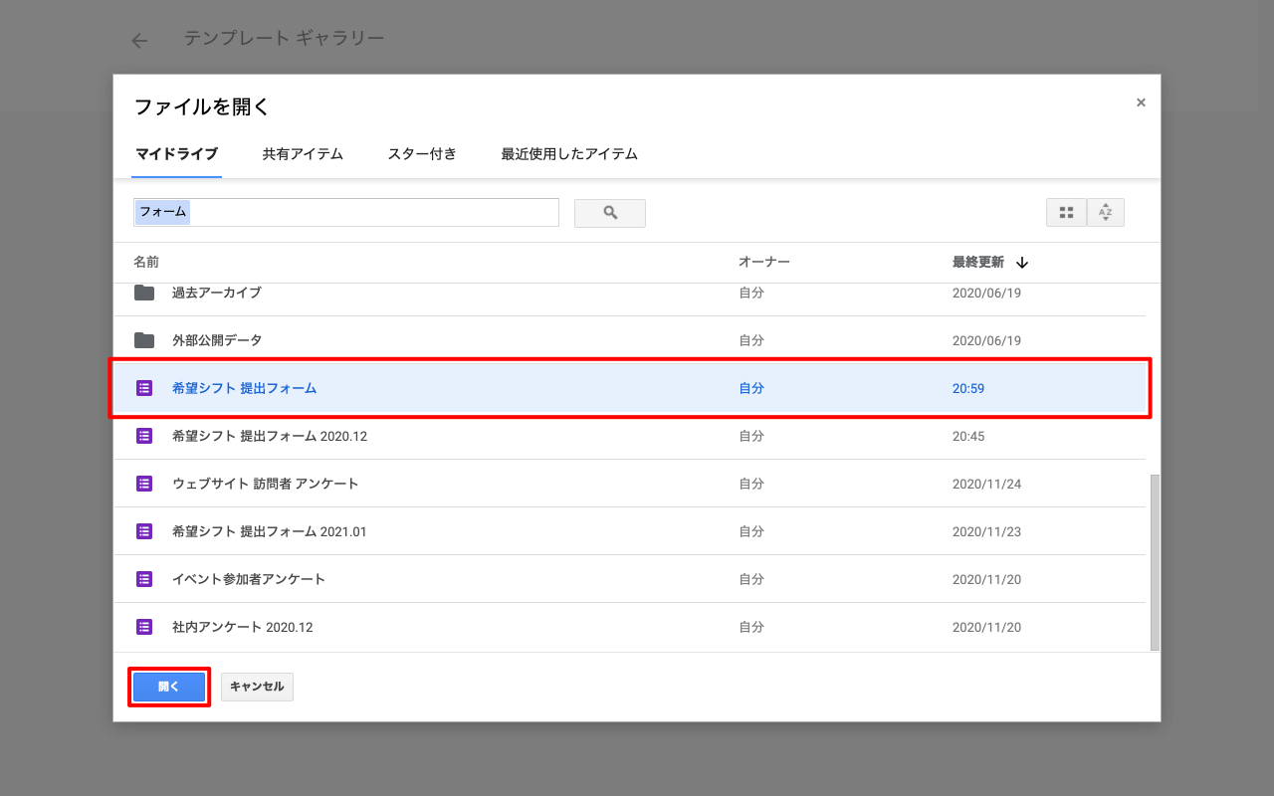Click the blue 開く button
Image resolution: width=1274 pixels, height=796 pixels.
pos(169,687)
